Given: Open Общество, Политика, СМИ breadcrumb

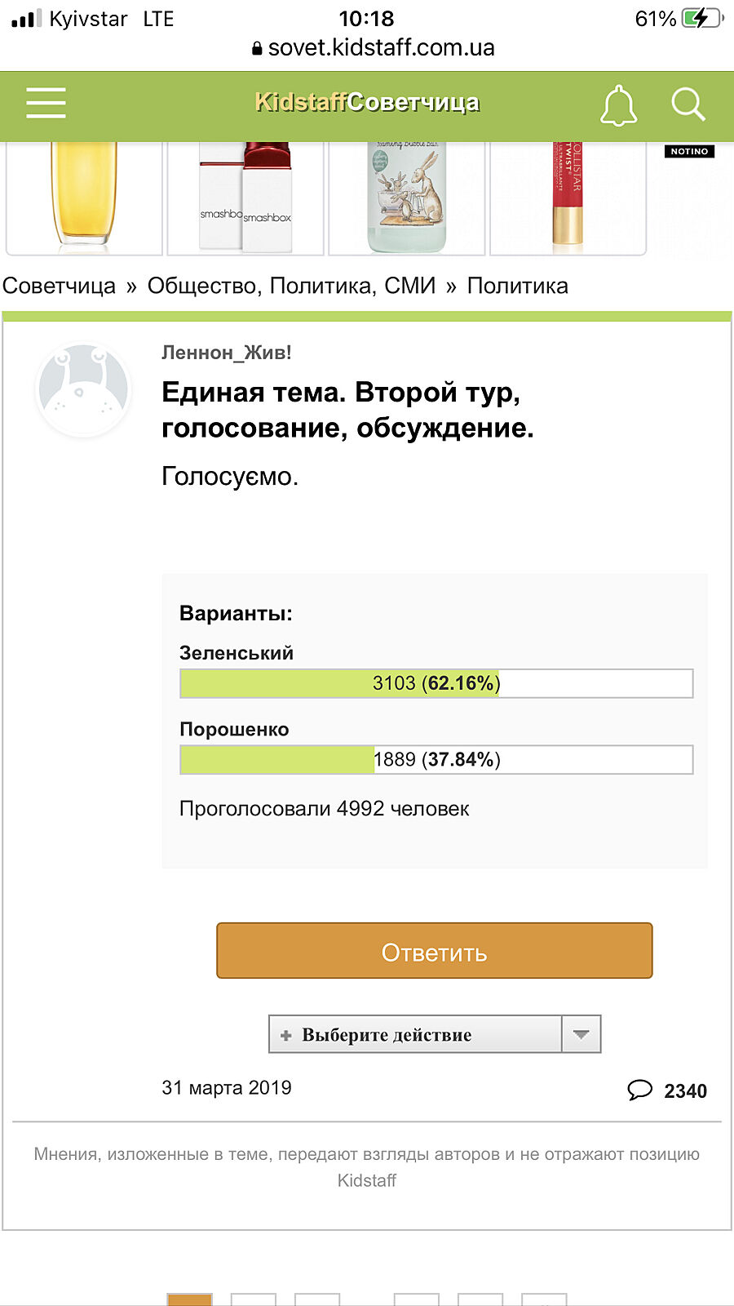Looking at the screenshot, I should (x=291, y=286).
